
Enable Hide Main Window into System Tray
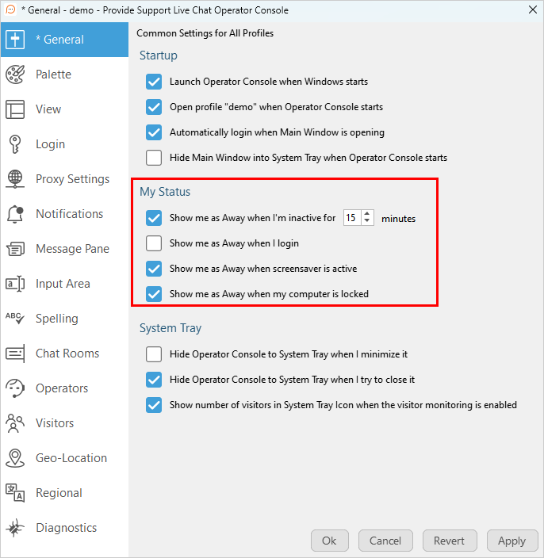tap(154, 158)
